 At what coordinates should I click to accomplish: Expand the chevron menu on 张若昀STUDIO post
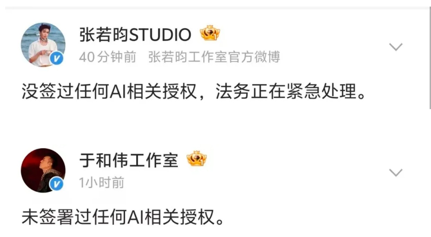(x=396, y=47)
